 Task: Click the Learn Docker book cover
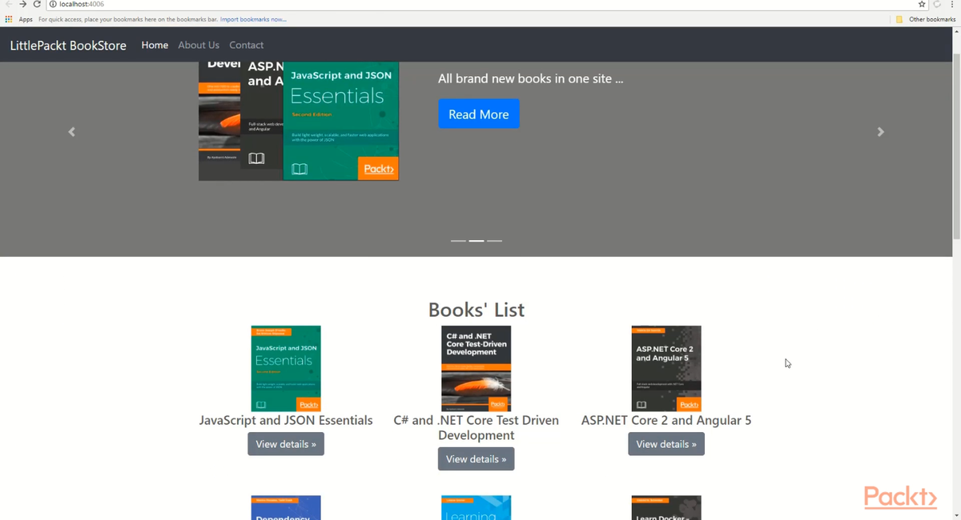[x=666, y=507]
